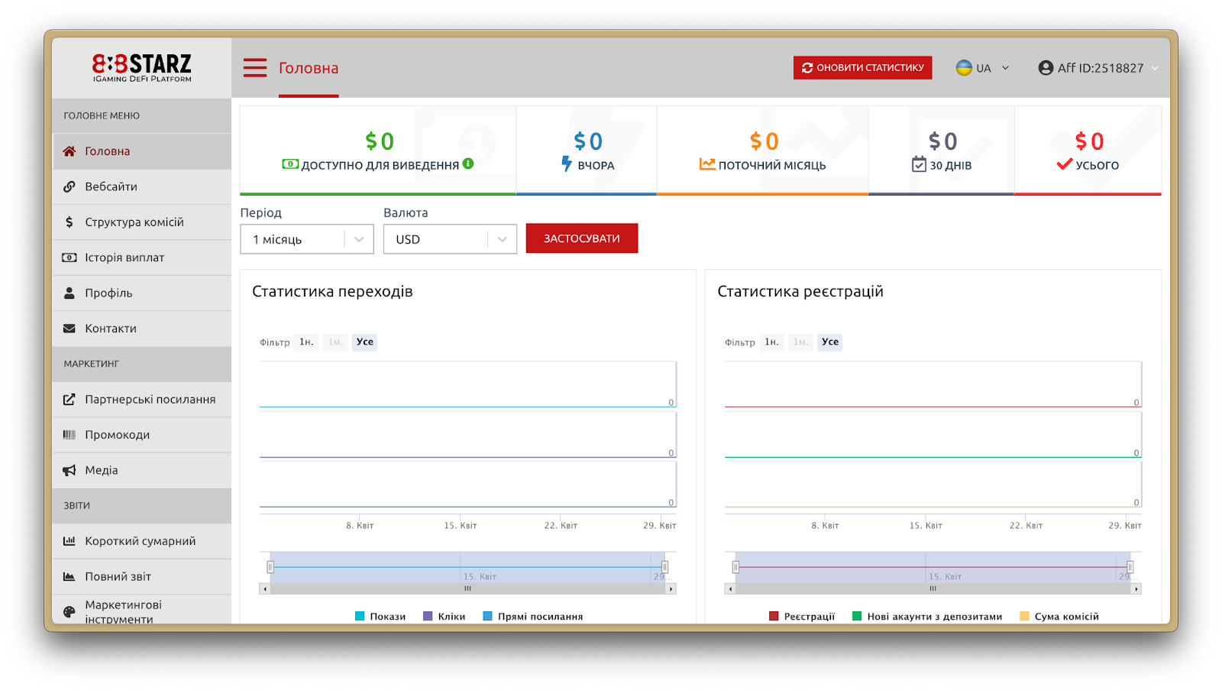Click right range handle of transitions navigator
This screenshot has height=690, width=1222.
point(664,567)
